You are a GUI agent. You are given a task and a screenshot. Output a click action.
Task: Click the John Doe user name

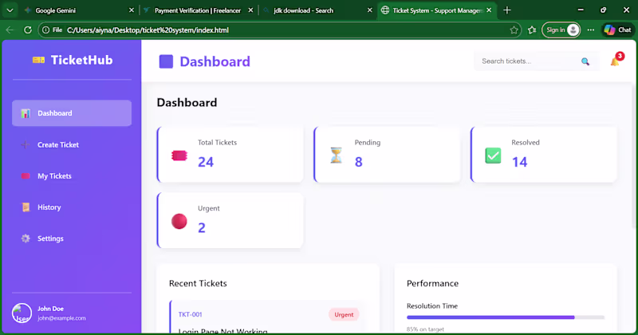pos(50,309)
